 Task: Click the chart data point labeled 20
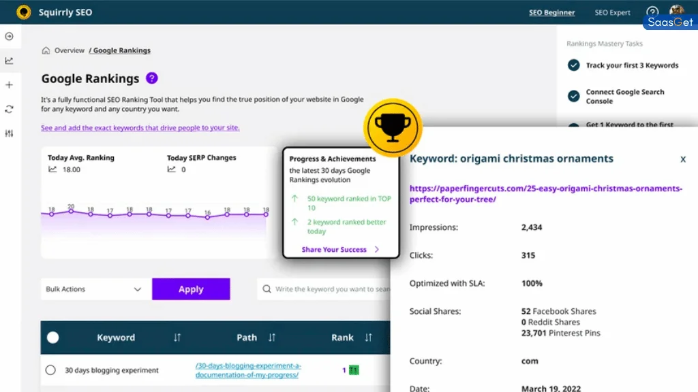(x=71, y=211)
